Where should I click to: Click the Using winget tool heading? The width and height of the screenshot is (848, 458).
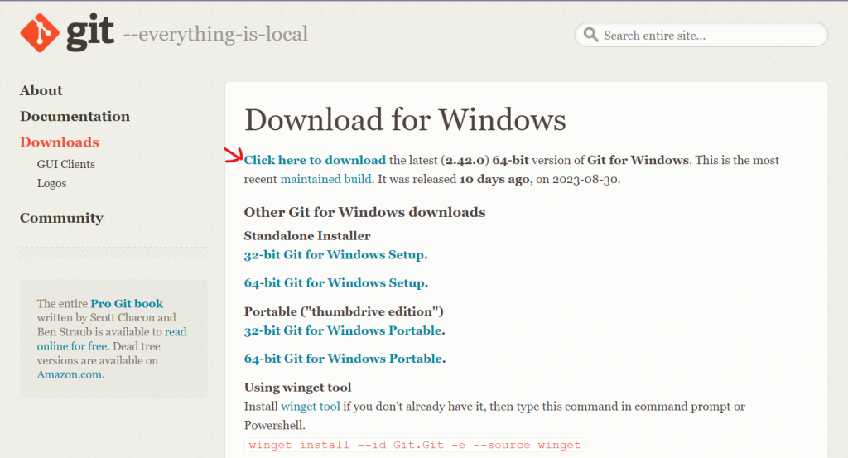point(297,387)
